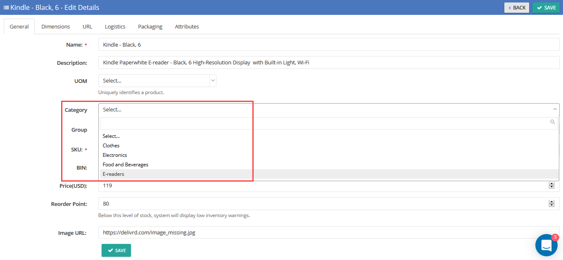The width and height of the screenshot is (563, 260).
Task: Click the Name input field
Action: point(329,45)
